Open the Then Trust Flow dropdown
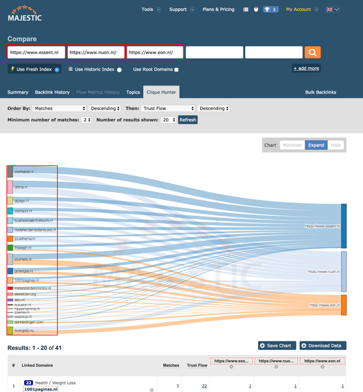 click(168, 108)
